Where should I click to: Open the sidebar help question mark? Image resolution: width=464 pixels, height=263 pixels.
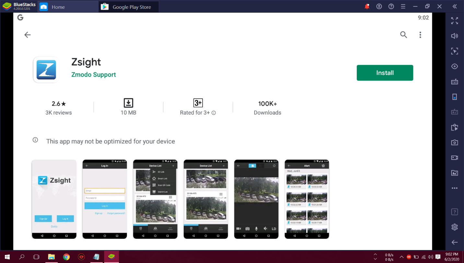(x=455, y=212)
